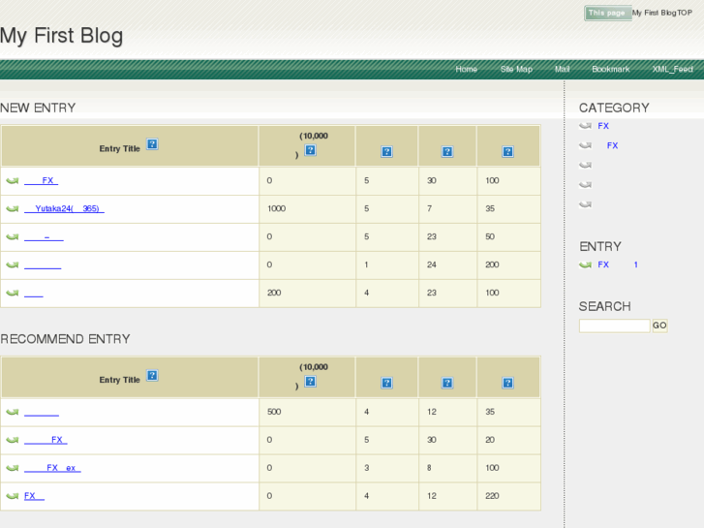The image size is (704, 528).
Task: Open the Yutaka24( 365) entry link
Action: (x=64, y=208)
